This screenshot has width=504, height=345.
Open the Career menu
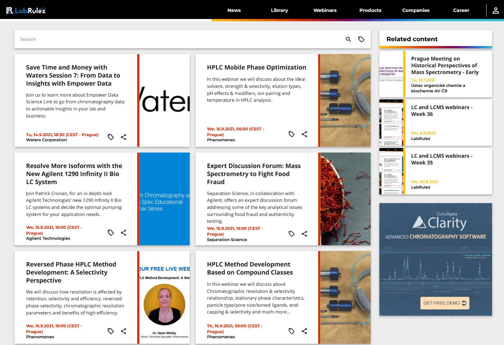pyautogui.click(x=461, y=10)
